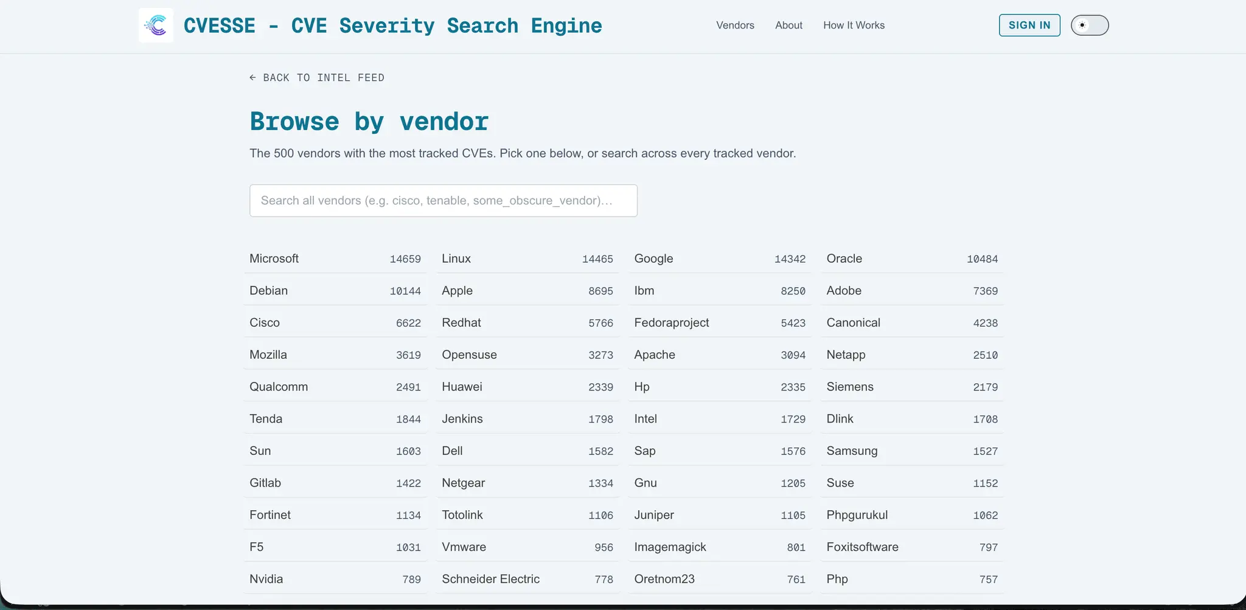Browse Totolink vendor CVEs
Image resolution: width=1246 pixels, height=610 pixels.
pos(527,515)
